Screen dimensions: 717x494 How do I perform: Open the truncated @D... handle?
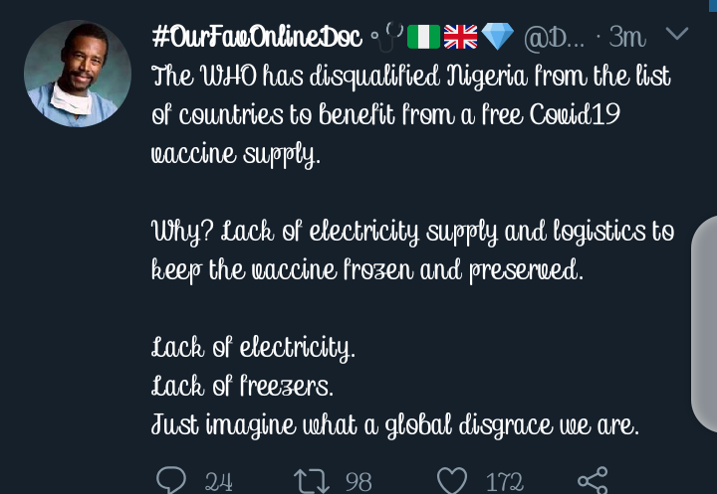pos(554,37)
